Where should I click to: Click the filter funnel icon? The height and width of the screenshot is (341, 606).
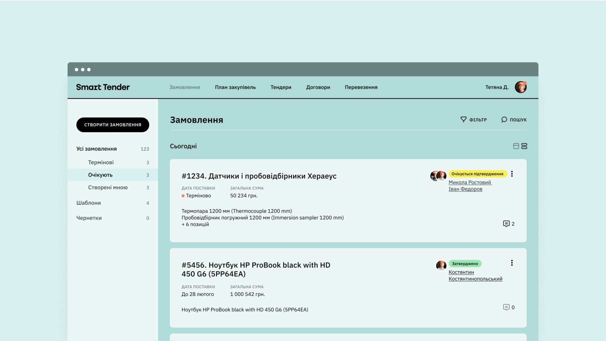(x=463, y=119)
